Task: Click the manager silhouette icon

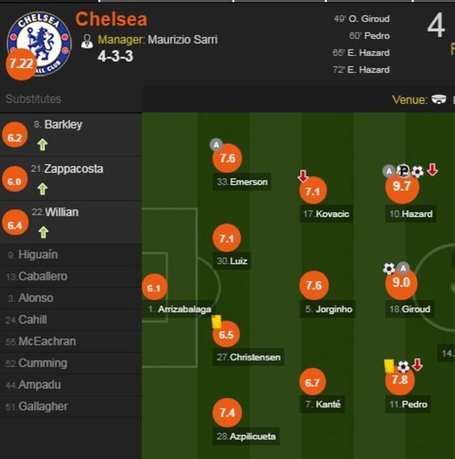Action: tap(87, 41)
